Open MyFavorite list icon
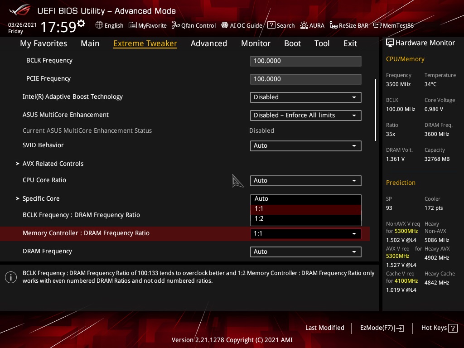 click(133, 25)
